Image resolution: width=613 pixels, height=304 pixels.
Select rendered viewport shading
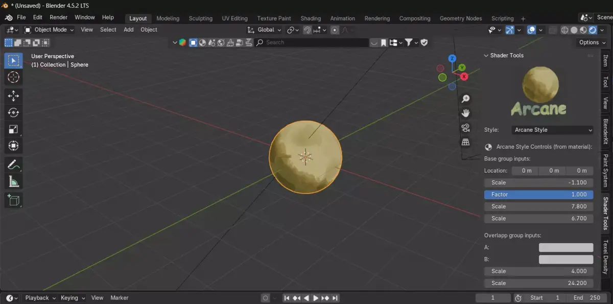pos(593,30)
